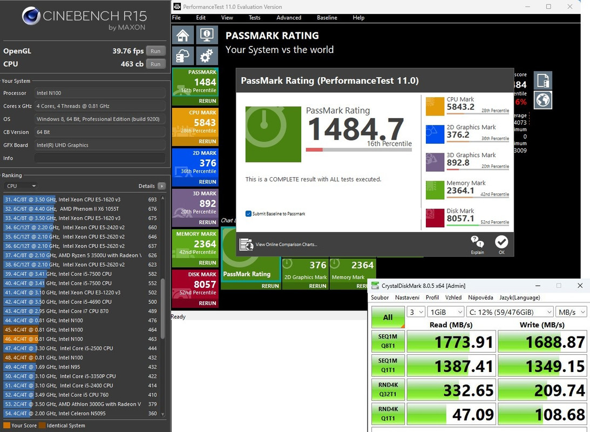Open CrystalDiskMark MB/s unit dropdown
Screen dimensions: 590x432
(571, 312)
